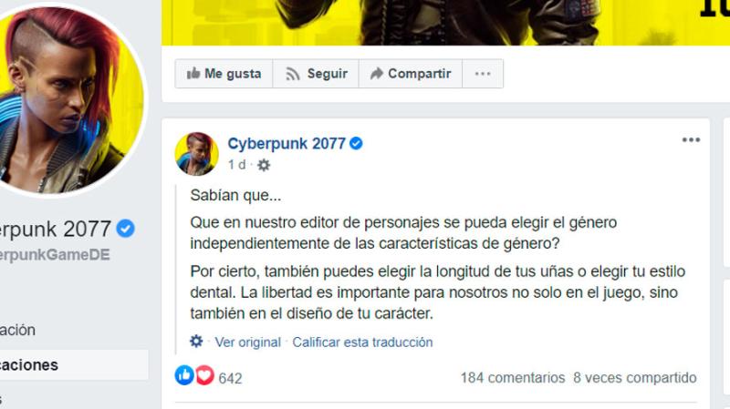
Task: Click the Me gusta thumbs-up button
Action: pos(224,74)
